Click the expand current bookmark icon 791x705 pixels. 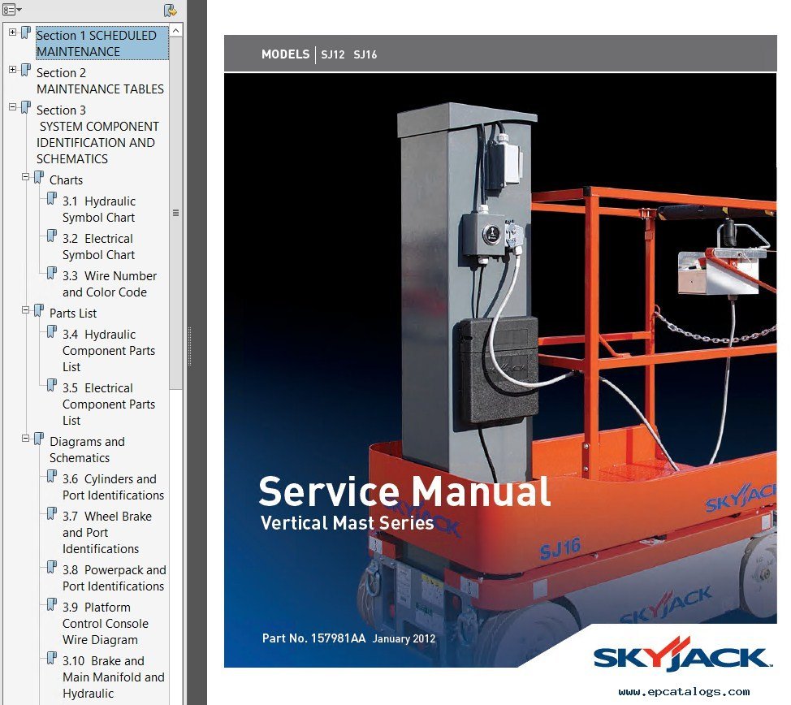coord(170,10)
